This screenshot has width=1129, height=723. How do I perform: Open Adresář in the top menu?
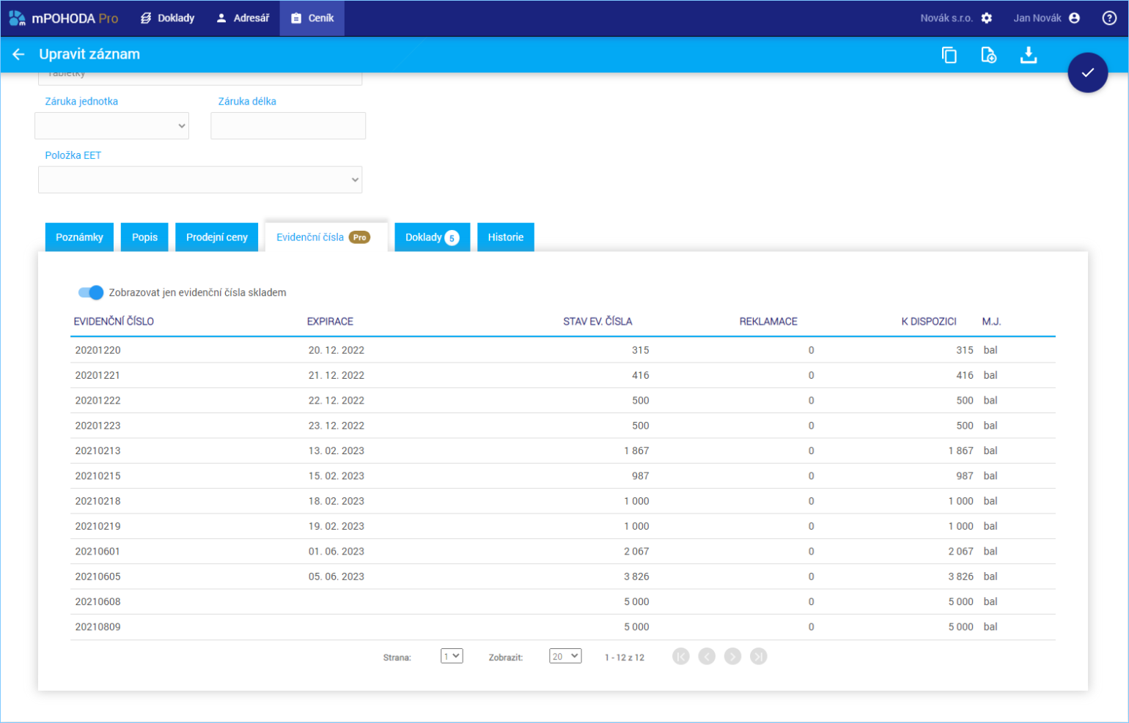tap(243, 18)
